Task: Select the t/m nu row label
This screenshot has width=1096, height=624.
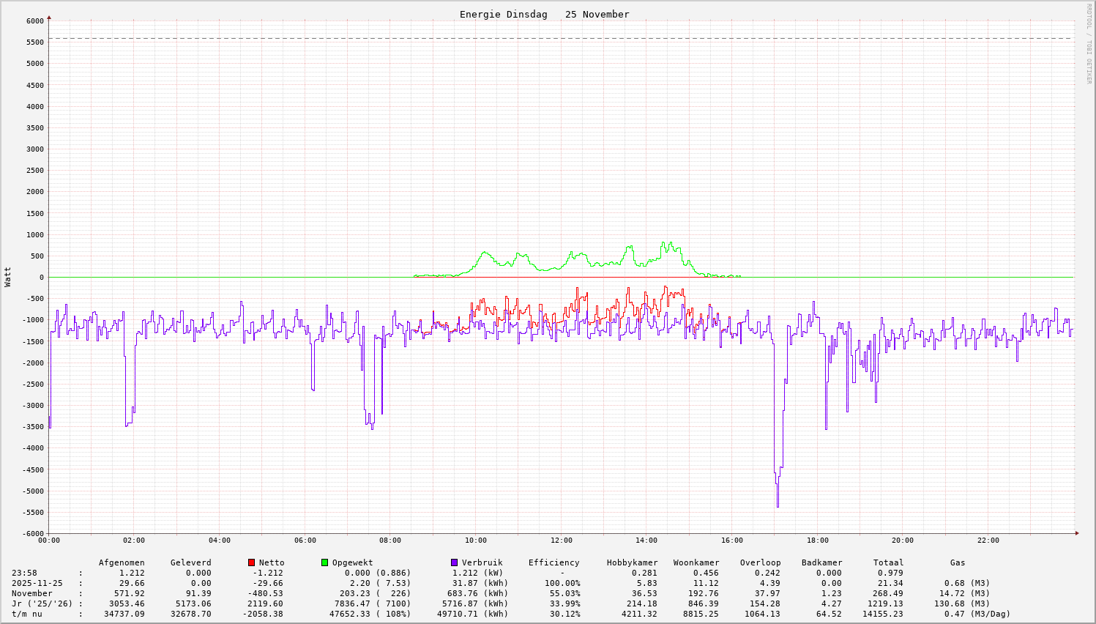Action: [x=27, y=614]
